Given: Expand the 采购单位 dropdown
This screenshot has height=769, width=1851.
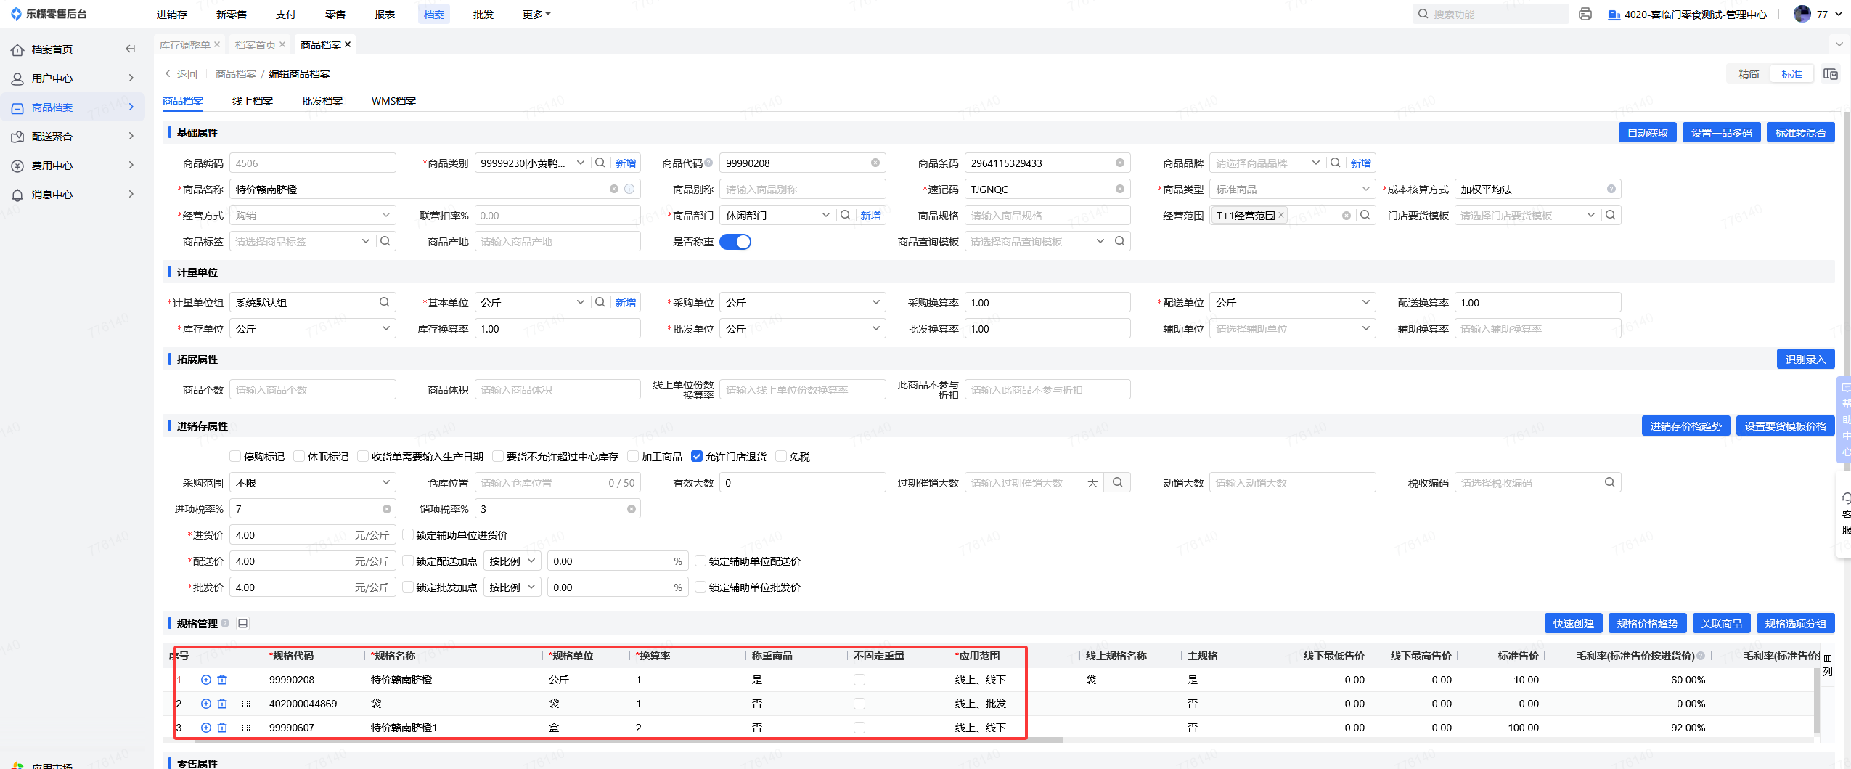Looking at the screenshot, I should click(x=803, y=303).
